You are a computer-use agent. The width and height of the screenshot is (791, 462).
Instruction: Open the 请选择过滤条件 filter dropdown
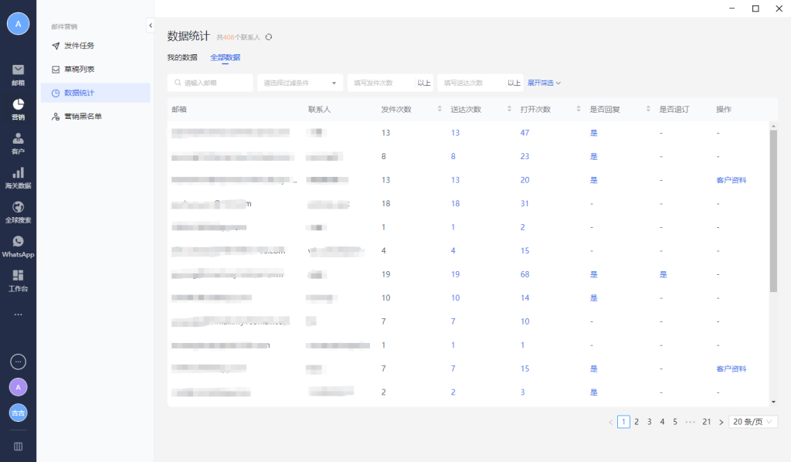pyautogui.click(x=300, y=83)
